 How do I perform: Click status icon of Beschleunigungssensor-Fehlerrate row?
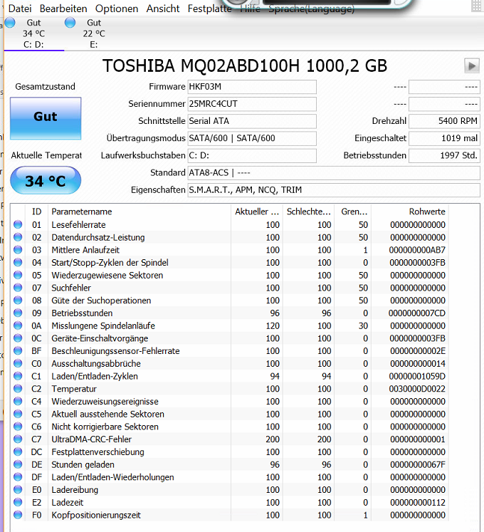pos(18,350)
